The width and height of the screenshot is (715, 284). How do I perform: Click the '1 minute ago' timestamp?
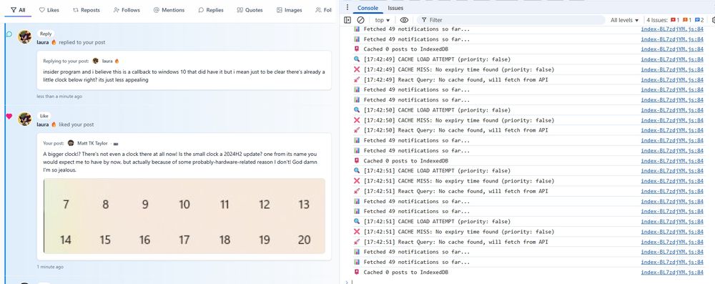coord(50,267)
